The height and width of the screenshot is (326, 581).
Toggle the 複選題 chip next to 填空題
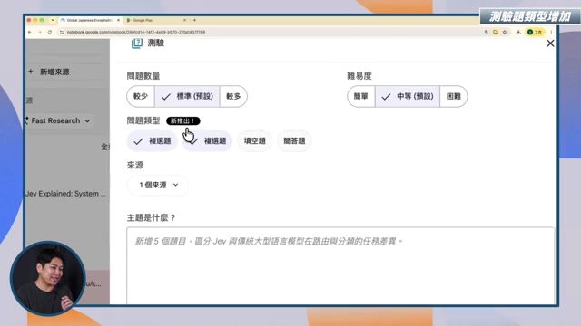tap(207, 141)
